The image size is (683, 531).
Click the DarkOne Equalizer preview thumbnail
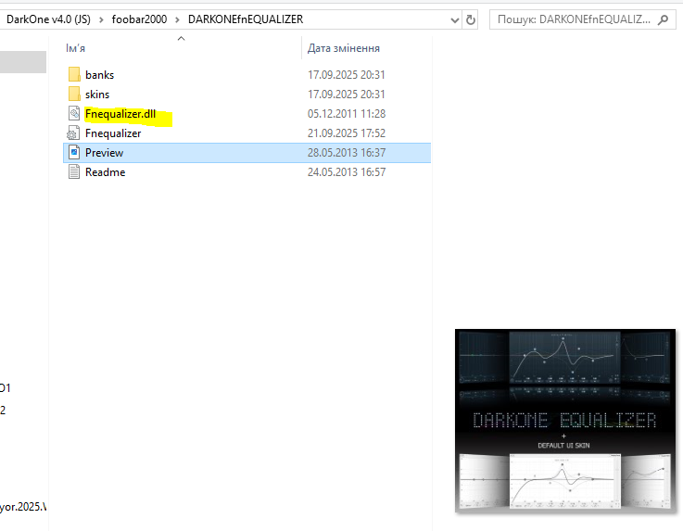click(x=565, y=421)
